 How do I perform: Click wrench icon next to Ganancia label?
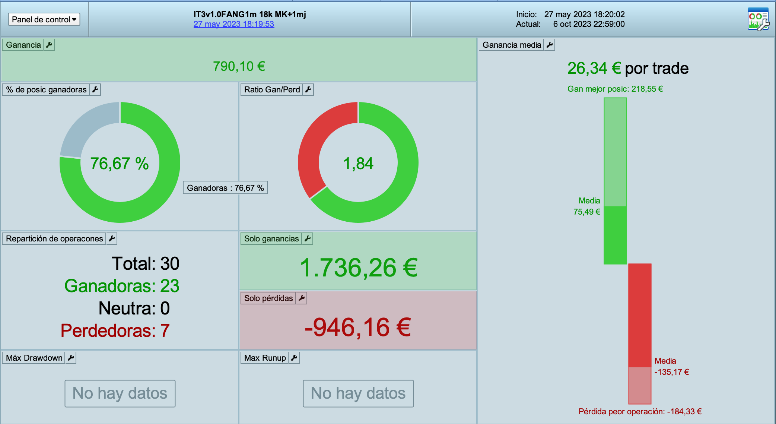(x=49, y=45)
